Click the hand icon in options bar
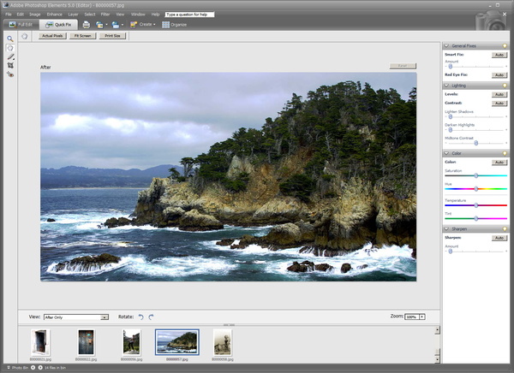Viewport: 514px width, 373px height. (24, 36)
